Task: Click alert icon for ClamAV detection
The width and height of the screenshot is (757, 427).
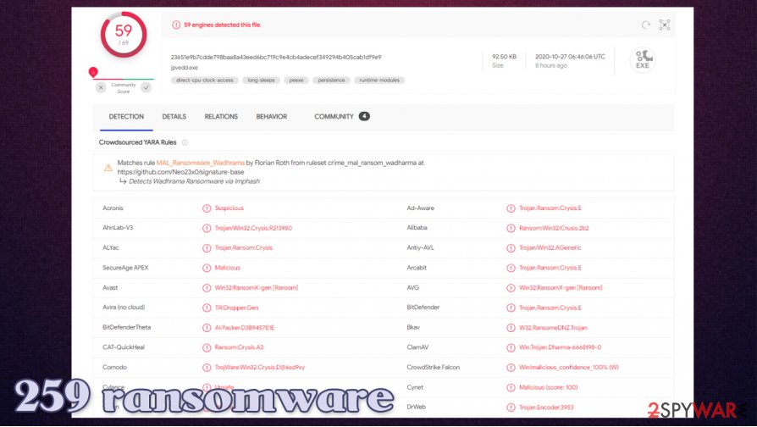Action: pyautogui.click(x=511, y=347)
